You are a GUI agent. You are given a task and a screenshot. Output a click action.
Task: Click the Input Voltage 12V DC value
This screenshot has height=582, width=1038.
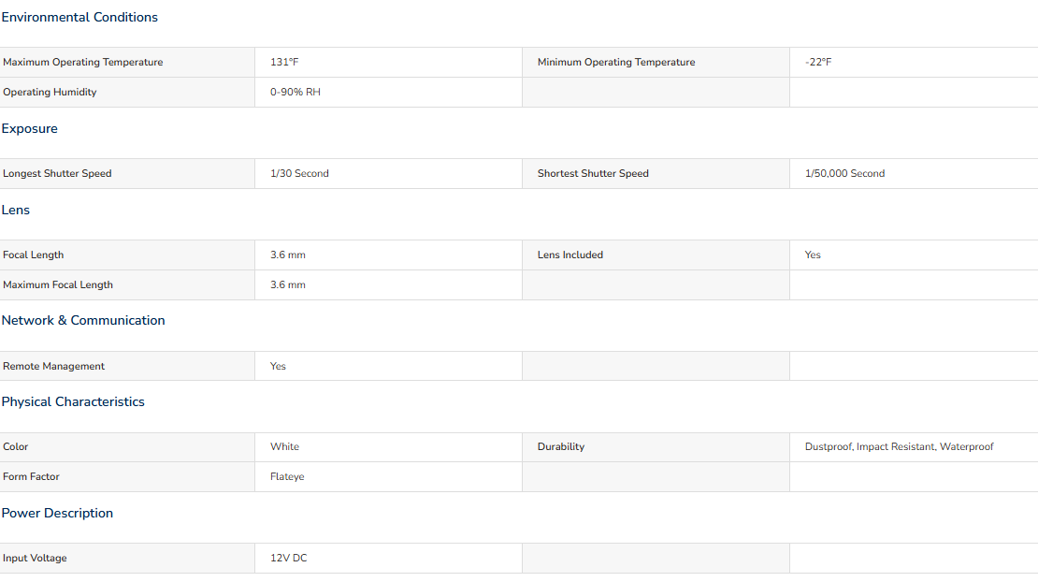pos(289,559)
